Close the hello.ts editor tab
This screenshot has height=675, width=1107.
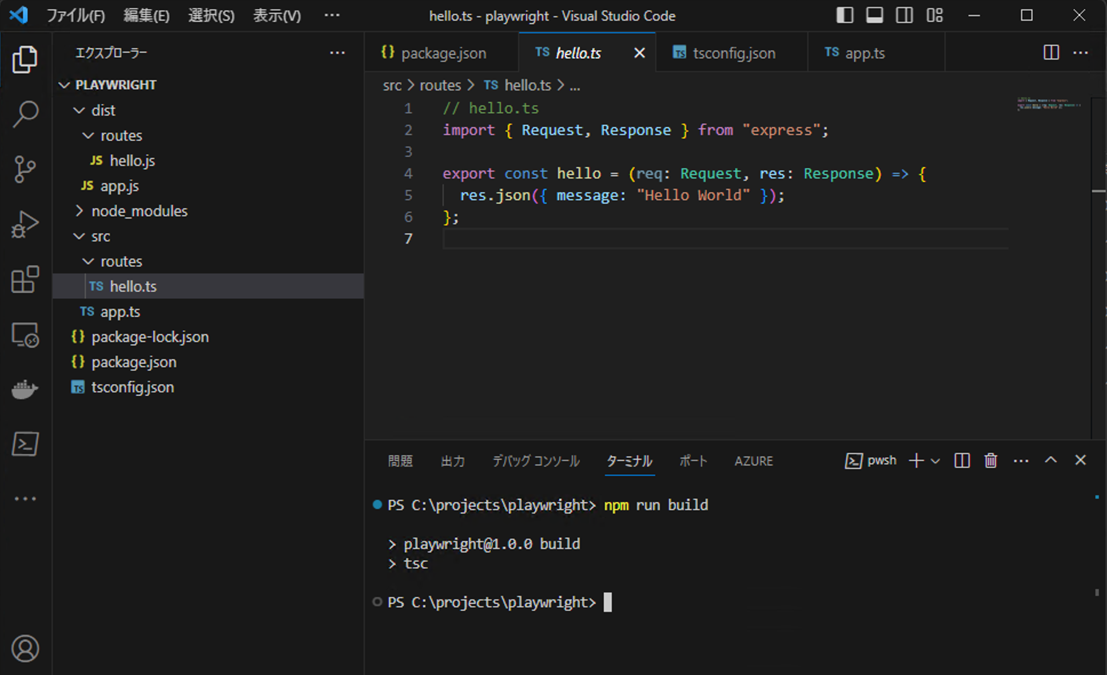pyautogui.click(x=639, y=53)
